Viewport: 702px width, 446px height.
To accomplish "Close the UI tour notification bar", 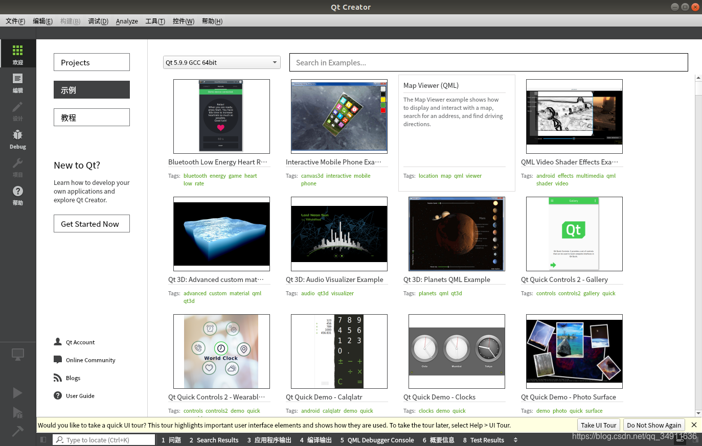I will click(x=694, y=425).
